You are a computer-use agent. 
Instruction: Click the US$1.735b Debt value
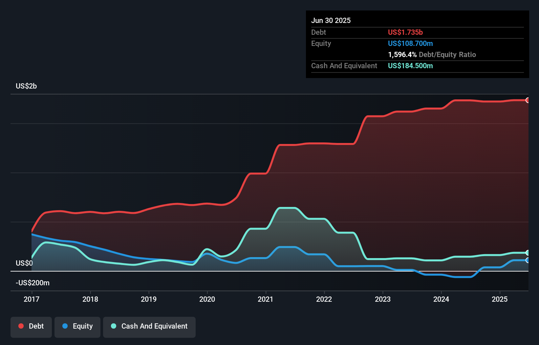coord(405,32)
